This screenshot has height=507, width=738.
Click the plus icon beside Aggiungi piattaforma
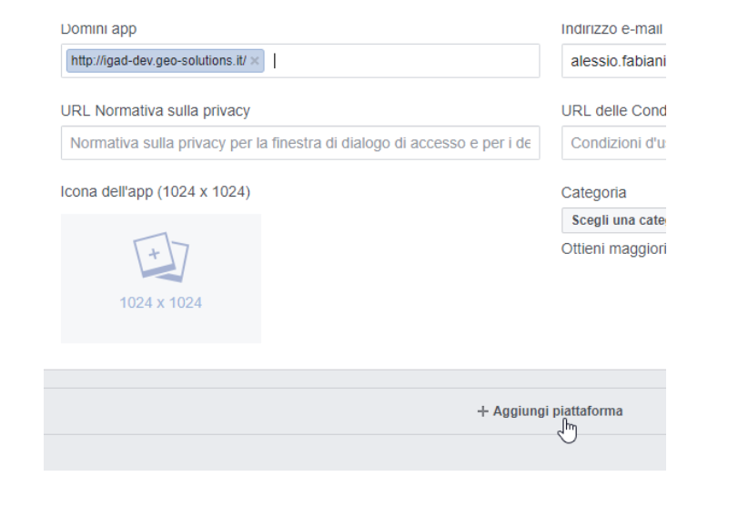482,411
